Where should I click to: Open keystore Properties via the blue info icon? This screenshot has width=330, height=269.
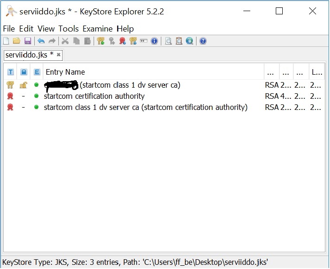154,41
